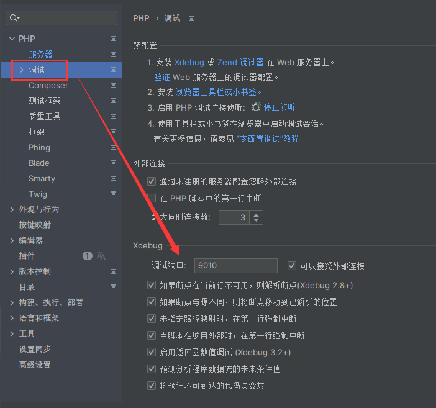The height and width of the screenshot is (408, 436).
Task: Select 框架 in settings tree
Action: pos(37,132)
